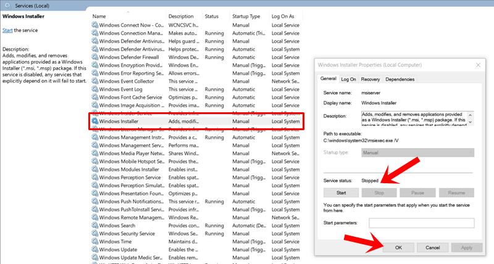Sort by Status column header
This screenshot has width=494, height=264.
[211, 16]
